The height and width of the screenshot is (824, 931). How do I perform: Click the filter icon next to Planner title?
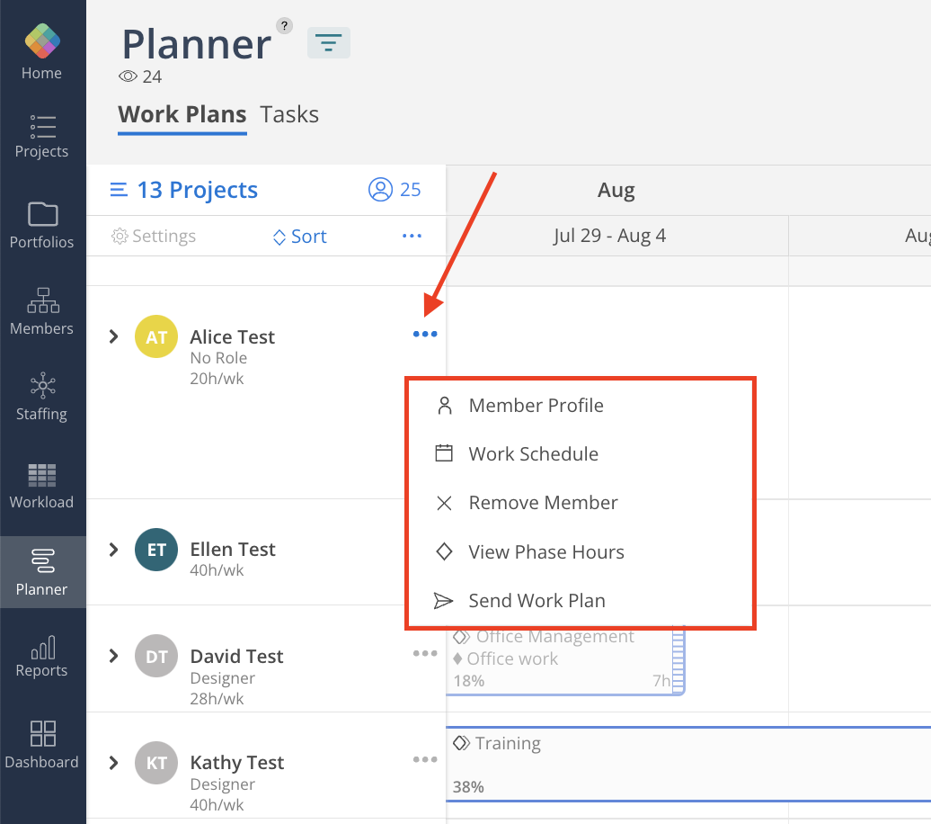[x=328, y=42]
